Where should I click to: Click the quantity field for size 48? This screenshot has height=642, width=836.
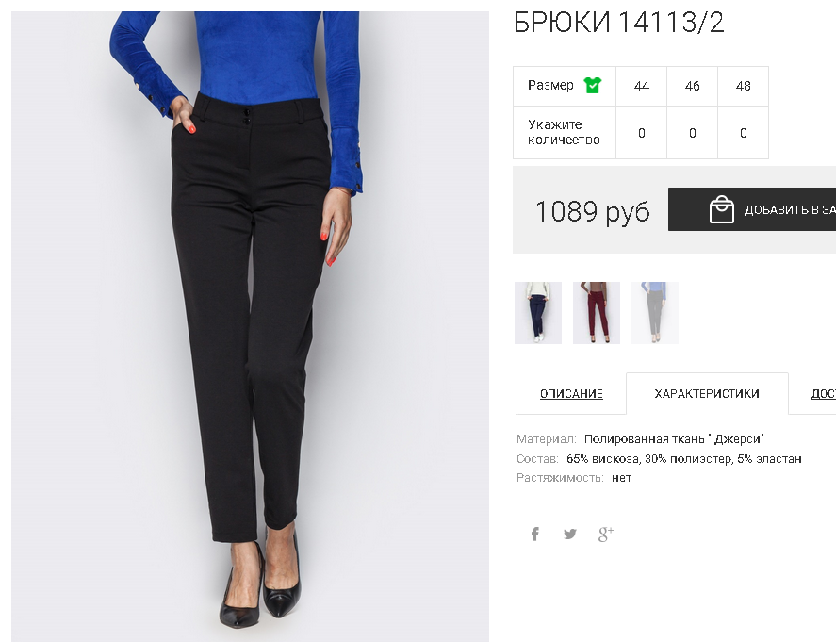point(744,133)
